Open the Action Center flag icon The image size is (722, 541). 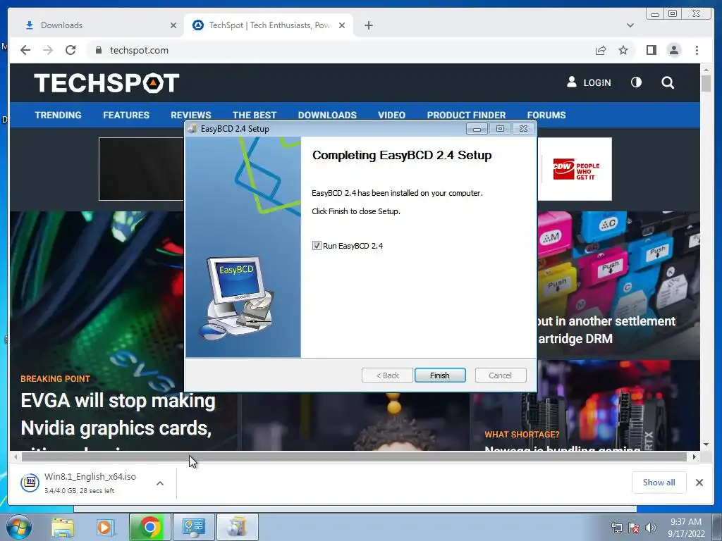click(634, 528)
